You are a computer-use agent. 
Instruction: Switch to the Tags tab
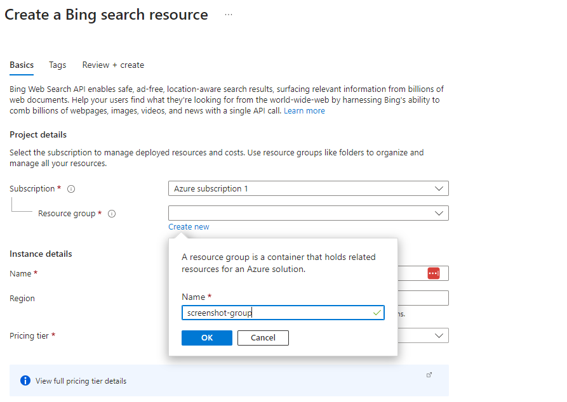pyautogui.click(x=58, y=65)
